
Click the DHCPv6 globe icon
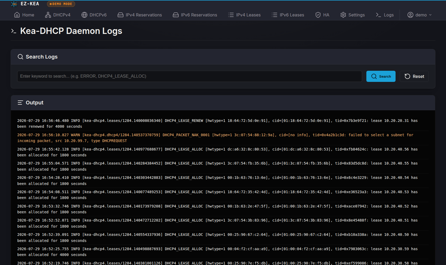pos(84,15)
